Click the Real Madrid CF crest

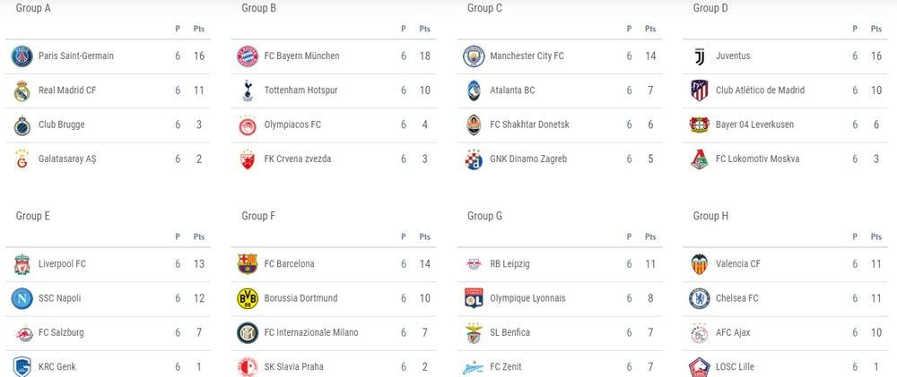click(22, 90)
